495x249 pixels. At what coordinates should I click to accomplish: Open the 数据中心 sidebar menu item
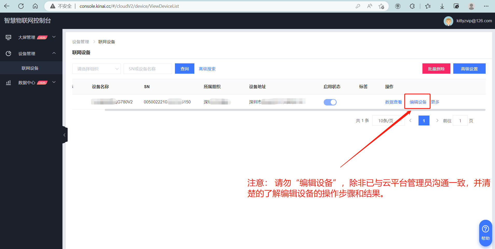[31, 82]
